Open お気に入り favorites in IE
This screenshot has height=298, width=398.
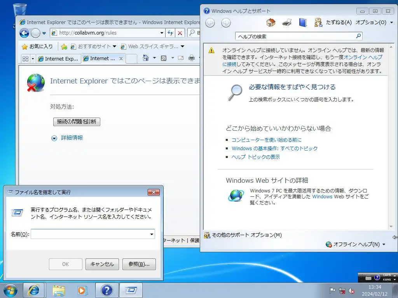(37, 47)
